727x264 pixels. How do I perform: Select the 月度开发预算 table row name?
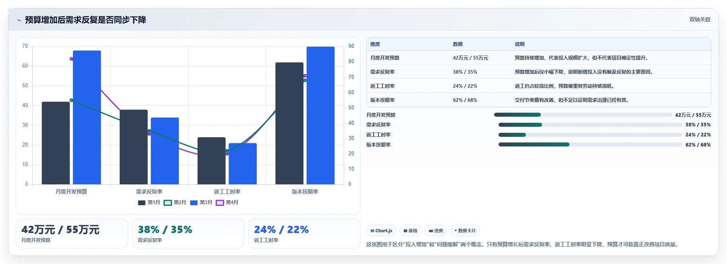coord(385,58)
